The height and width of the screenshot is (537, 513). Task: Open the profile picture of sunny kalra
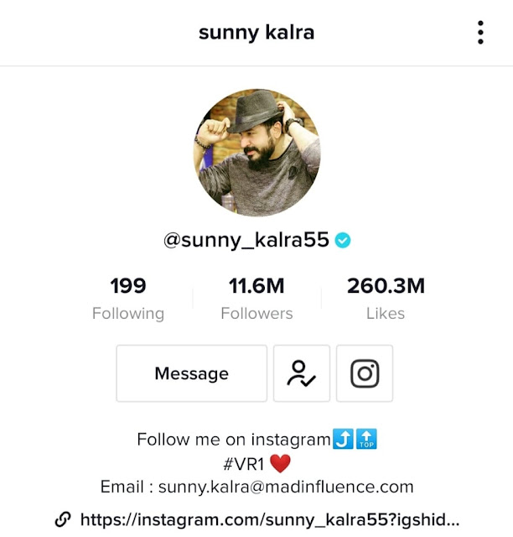(x=256, y=153)
